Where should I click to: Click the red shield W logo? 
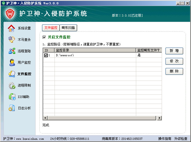click(x=10, y=14)
